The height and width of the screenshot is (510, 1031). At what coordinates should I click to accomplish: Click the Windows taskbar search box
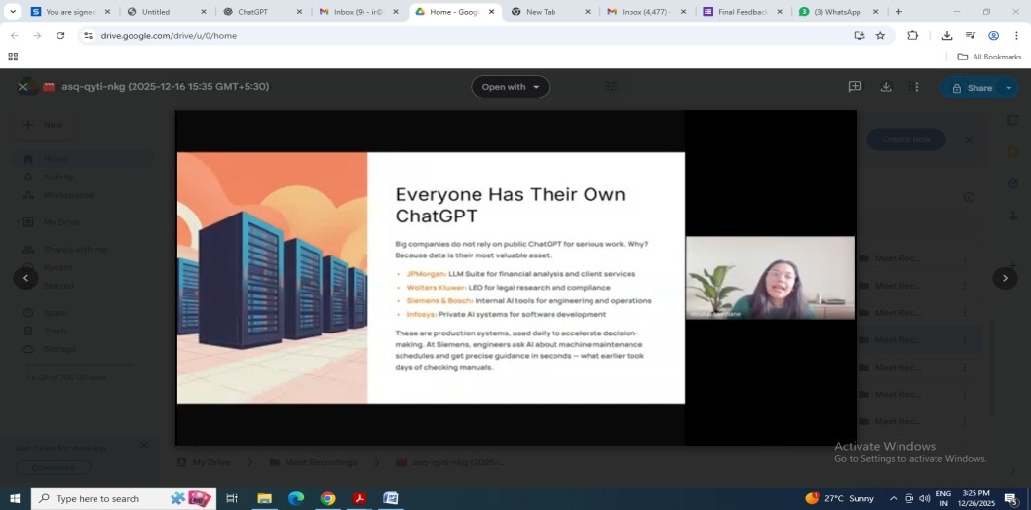110,498
